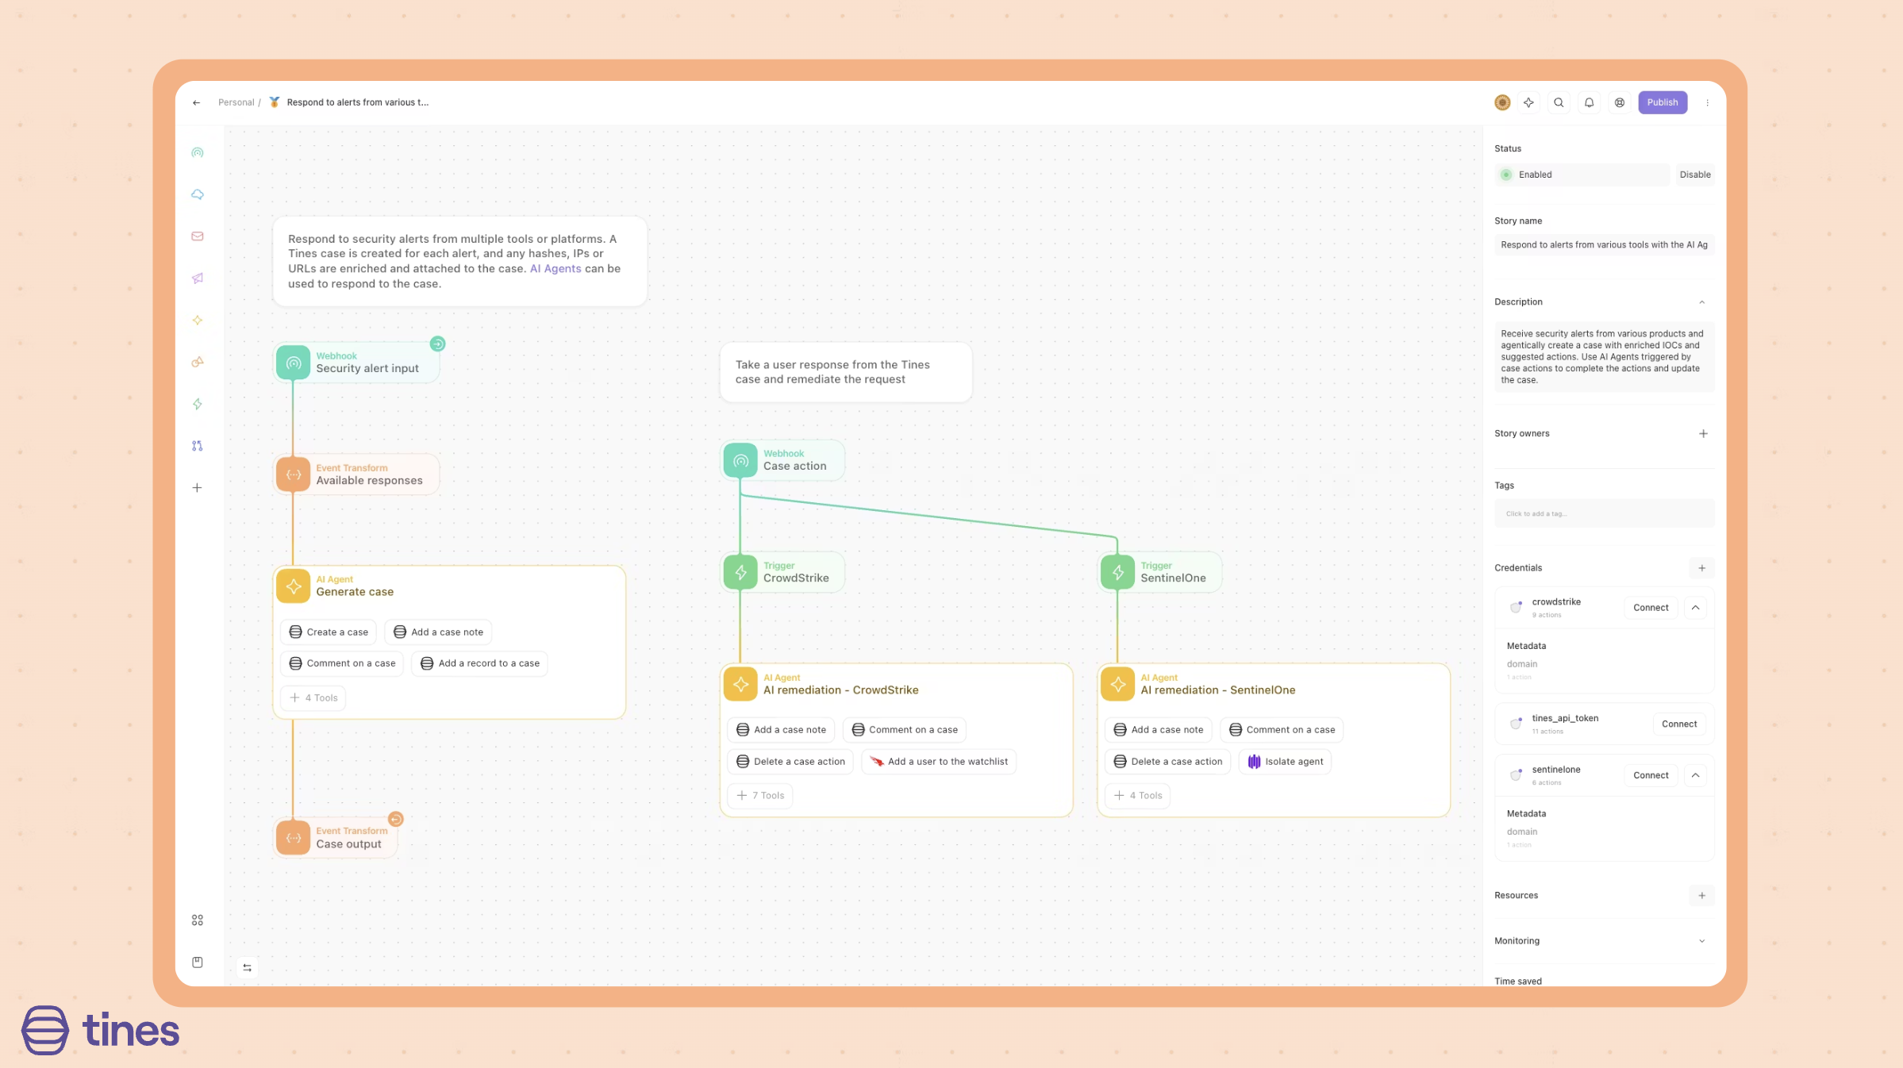Screen dimensions: 1903x1068
Task: Click the email action icon in sidebar
Action: [x=198, y=236]
